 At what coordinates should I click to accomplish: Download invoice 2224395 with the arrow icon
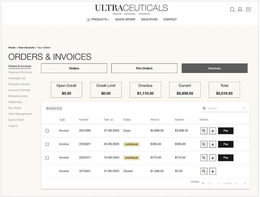[x=213, y=131]
